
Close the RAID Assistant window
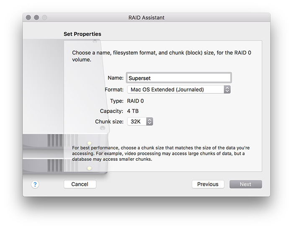click(x=28, y=18)
